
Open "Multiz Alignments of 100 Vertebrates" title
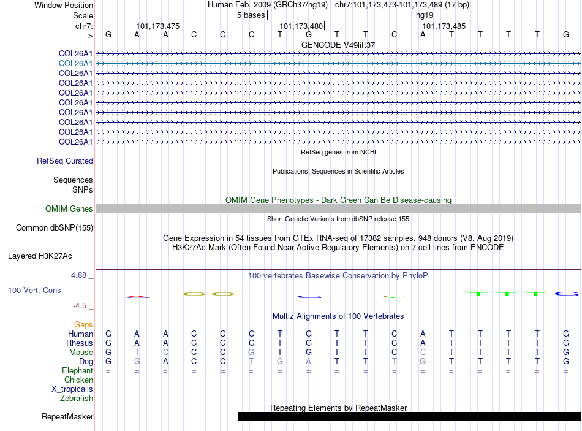coord(338,316)
